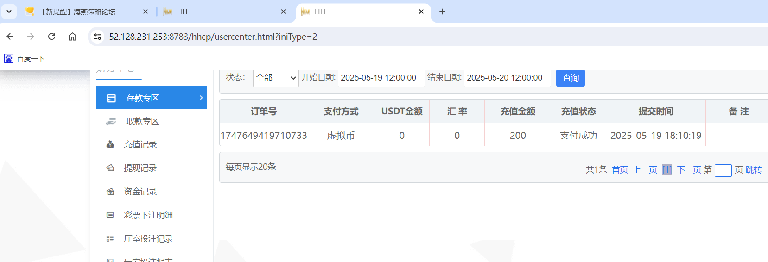This screenshot has width=768, height=262.
Task: Click the 彩票下注明细 icon
Action: (110, 215)
